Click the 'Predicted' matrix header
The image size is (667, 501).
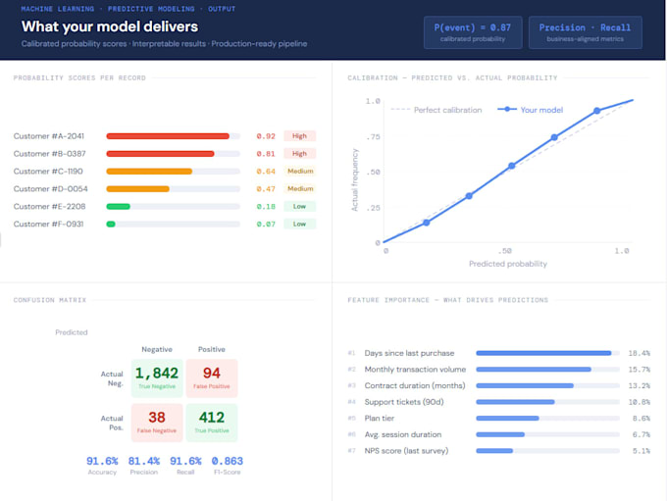(x=71, y=332)
